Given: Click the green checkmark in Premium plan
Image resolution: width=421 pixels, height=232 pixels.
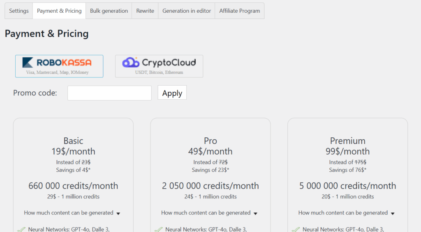Looking at the screenshot, I should [x=296, y=230].
